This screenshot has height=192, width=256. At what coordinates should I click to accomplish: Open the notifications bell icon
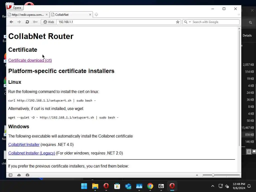pos(249,186)
